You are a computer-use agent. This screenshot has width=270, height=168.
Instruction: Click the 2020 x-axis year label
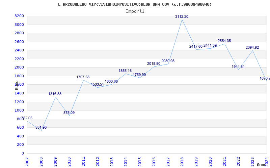coord(210,162)
